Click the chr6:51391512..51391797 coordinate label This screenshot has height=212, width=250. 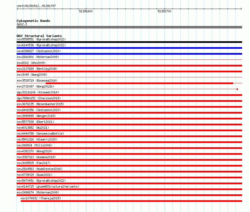(36, 6)
